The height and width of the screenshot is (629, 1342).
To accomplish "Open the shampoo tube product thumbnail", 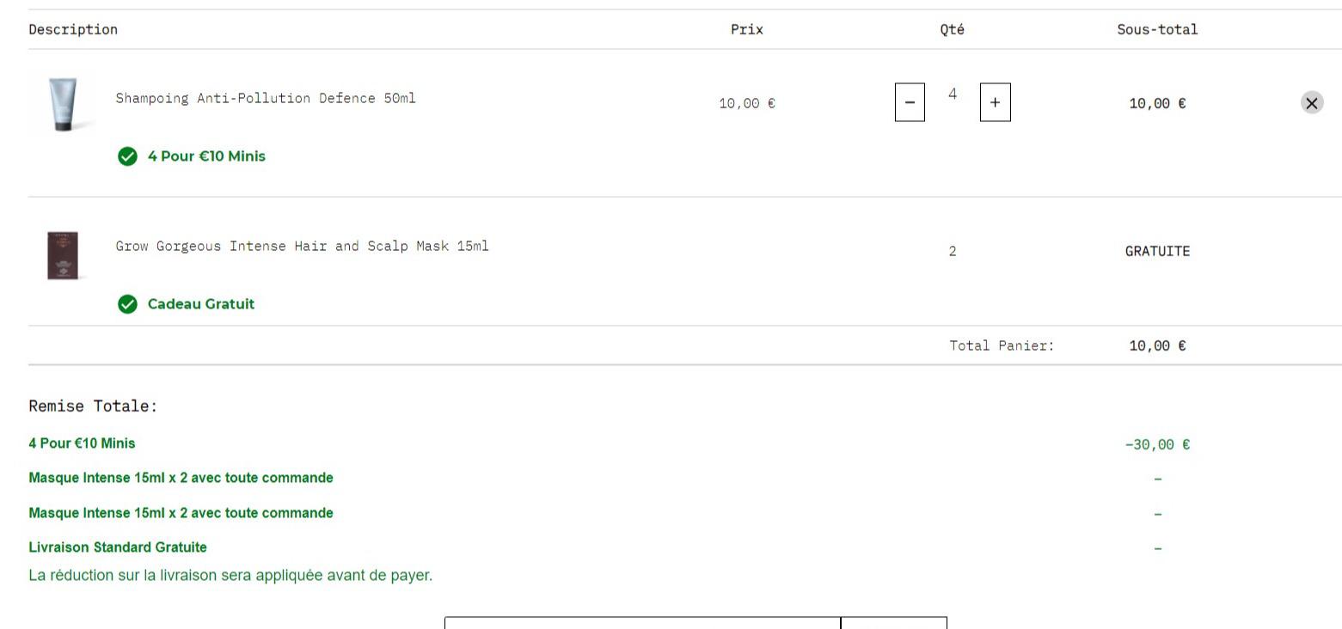I will coord(63,103).
